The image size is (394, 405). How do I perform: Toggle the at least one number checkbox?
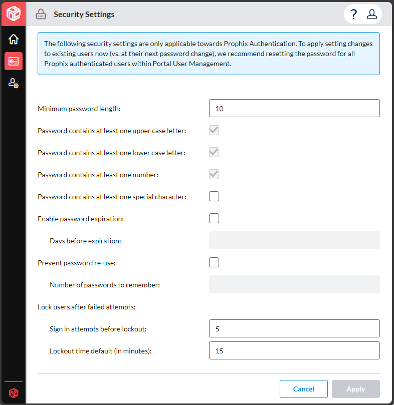(214, 174)
